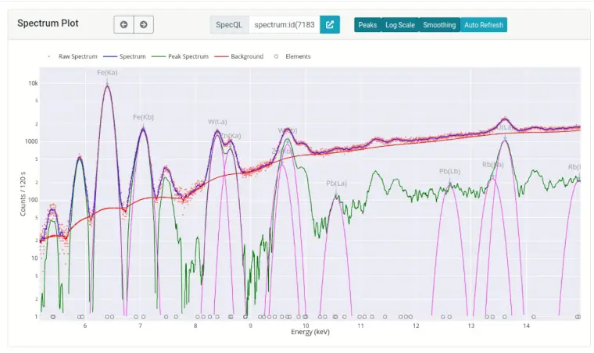
Task: Go to the previous spectrum arrow
Action: 123,24
